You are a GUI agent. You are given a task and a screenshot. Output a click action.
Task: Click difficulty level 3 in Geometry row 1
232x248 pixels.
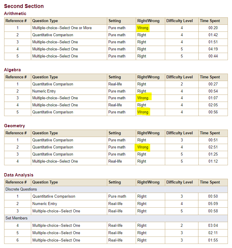(x=182, y=140)
